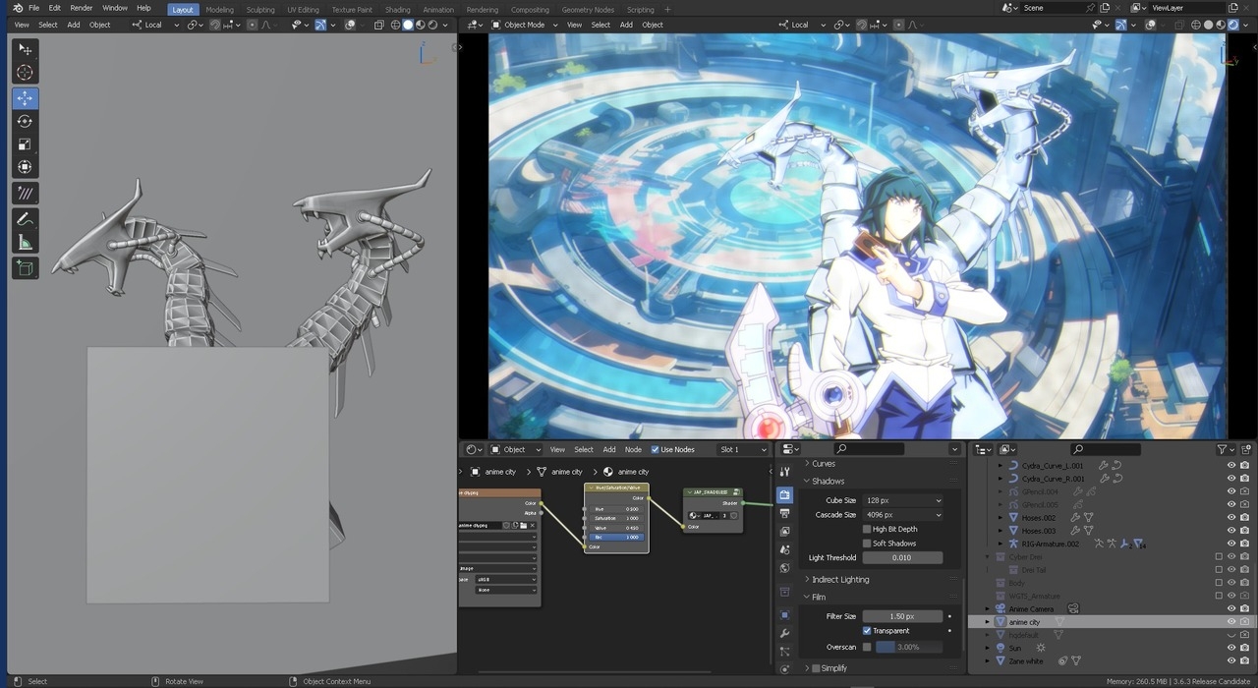The height and width of the screenshot is (688, 1258).
Task: Open the Cube Size dropdown
Action: tap(902, 500)
